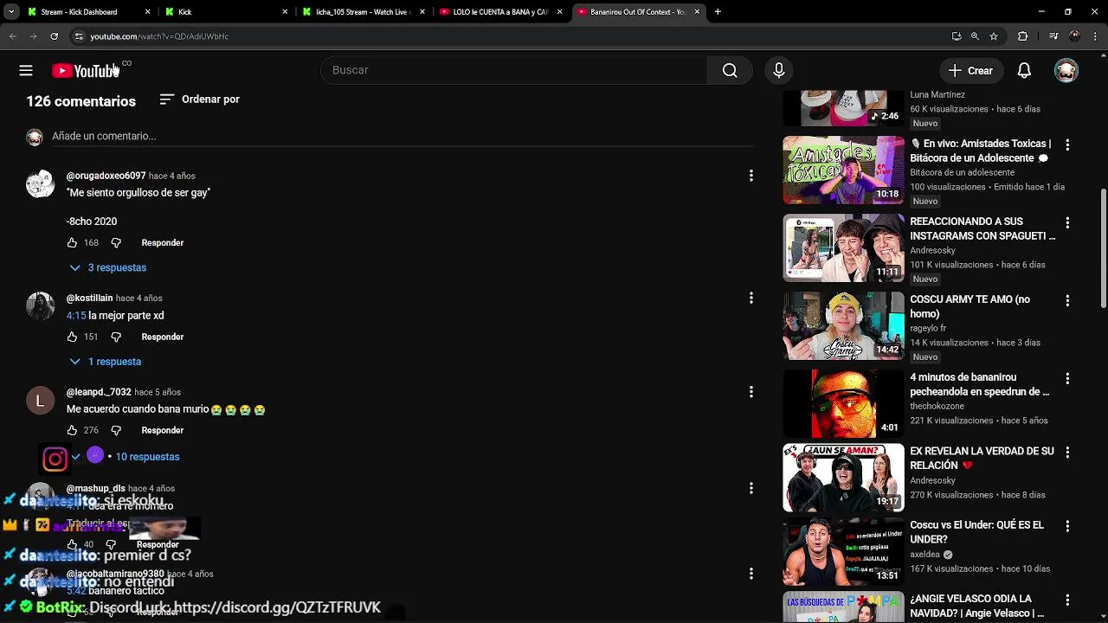Reply to the @leanpd._7032 comment
Viewport: 1108px width, 623px height.
click(162, 430)
